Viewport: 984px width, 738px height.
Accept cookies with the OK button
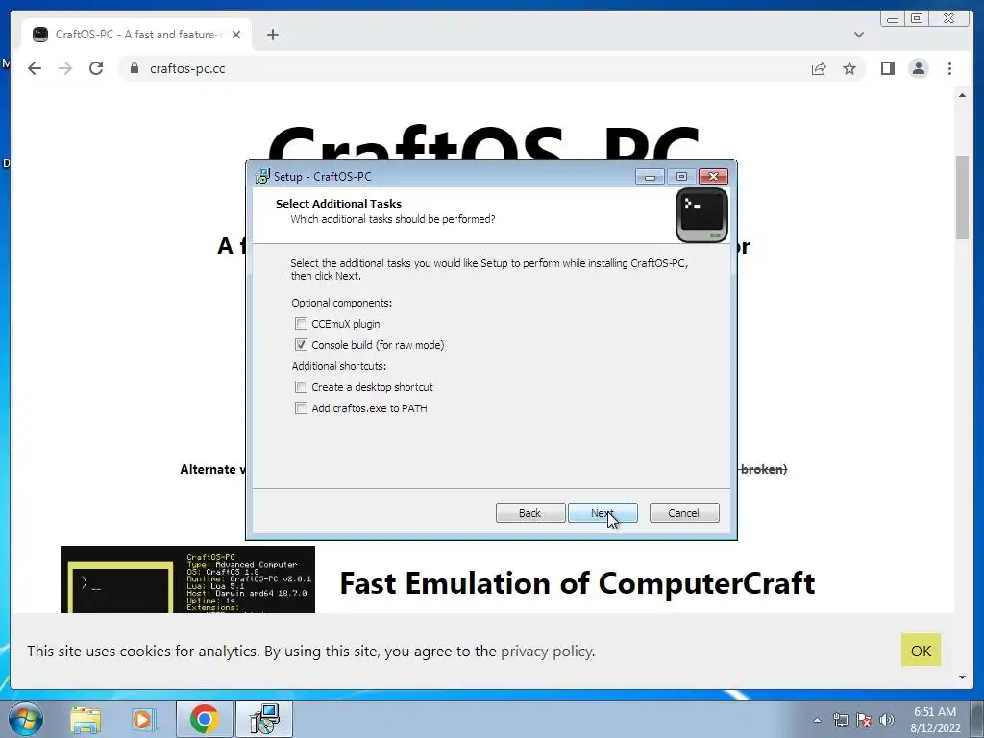point(921,651)
